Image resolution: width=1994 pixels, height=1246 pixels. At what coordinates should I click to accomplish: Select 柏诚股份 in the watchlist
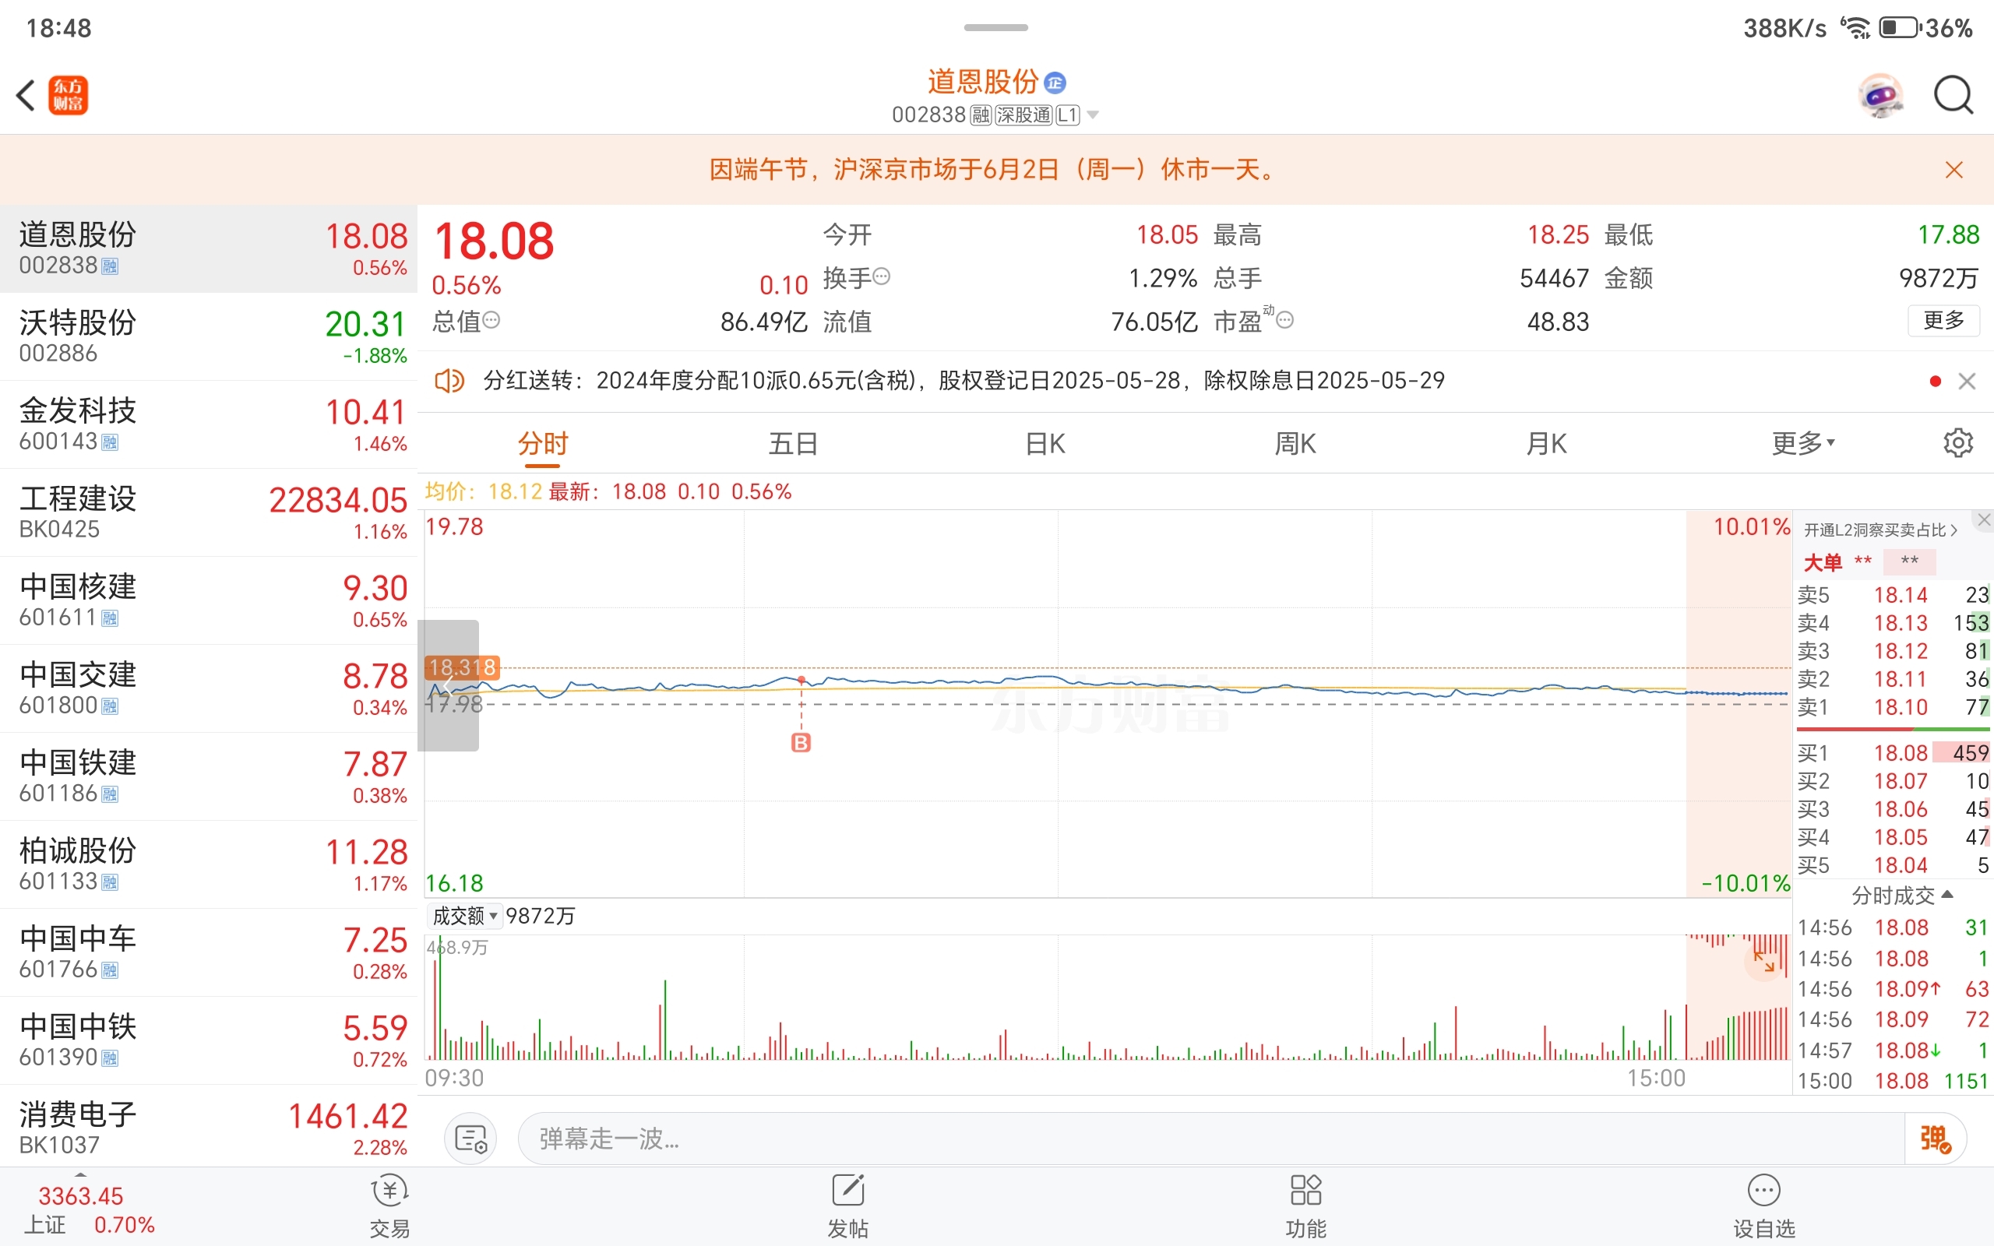pyautogui.click(x=209, y=865)
